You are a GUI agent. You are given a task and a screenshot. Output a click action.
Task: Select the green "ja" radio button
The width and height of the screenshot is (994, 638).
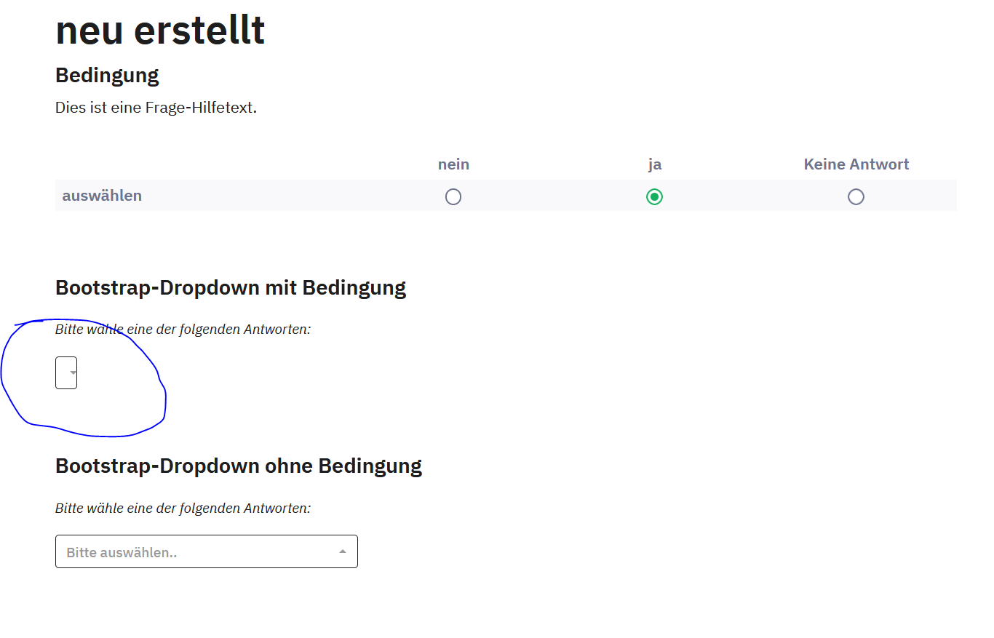655,196
